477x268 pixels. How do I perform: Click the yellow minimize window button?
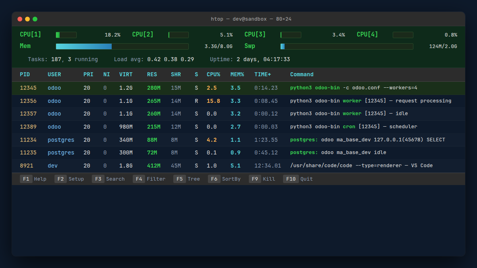click(27, 19)
